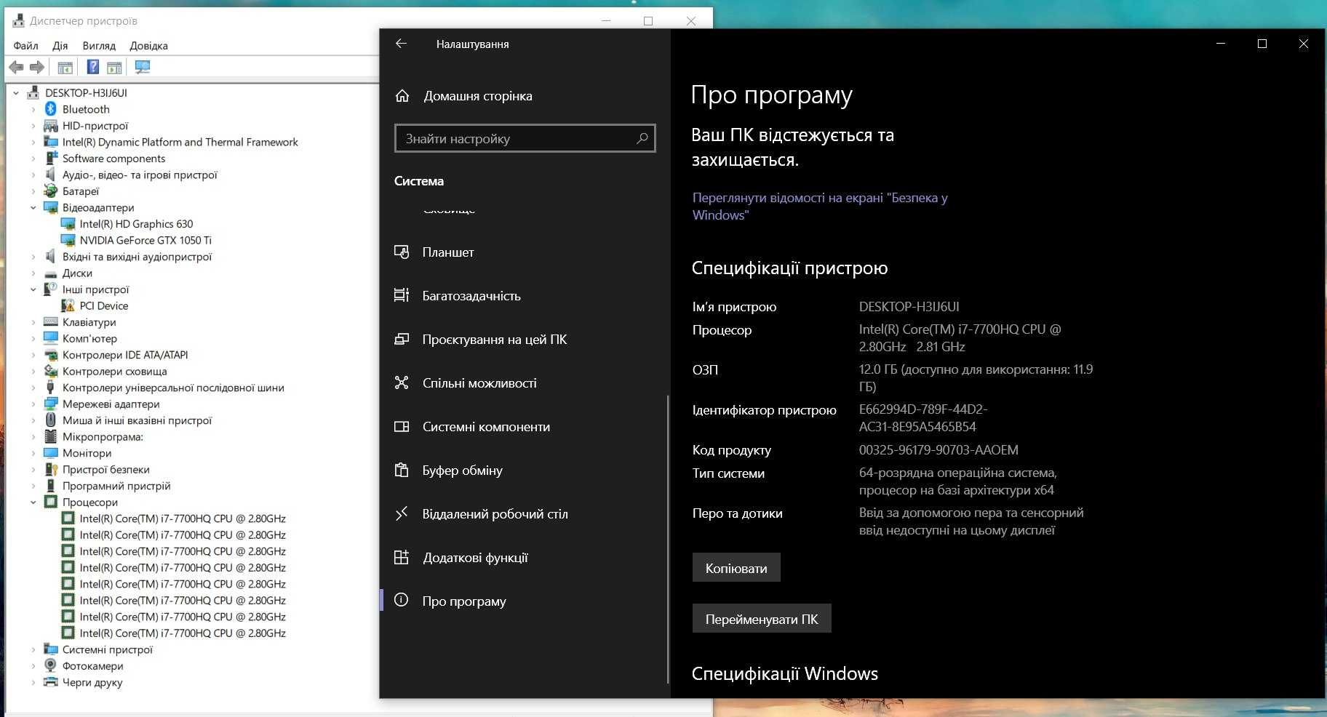Screen dimensions: 1327x717
Task: Click the Проєктування на цей ПК icon
Action: coord(402,339)
